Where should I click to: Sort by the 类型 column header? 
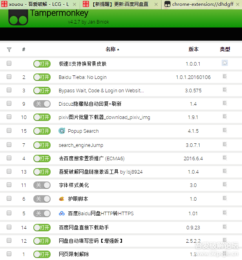coord(225,49)
